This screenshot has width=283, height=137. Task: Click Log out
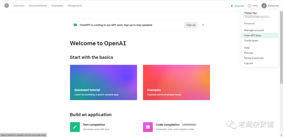click(260, 63)
